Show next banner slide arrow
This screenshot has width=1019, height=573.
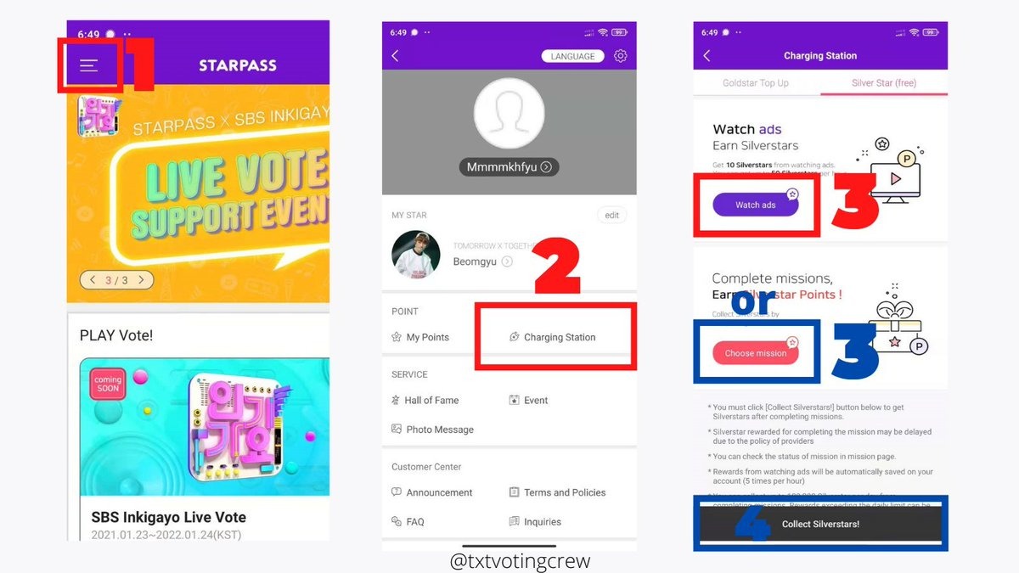[x=141, y=279]
